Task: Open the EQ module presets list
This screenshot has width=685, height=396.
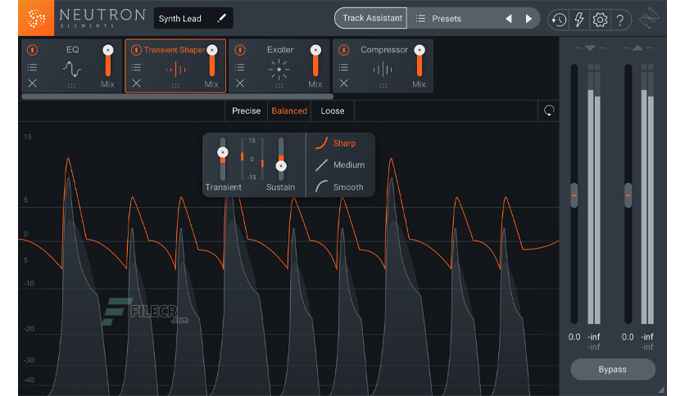Action: point(32,67)
